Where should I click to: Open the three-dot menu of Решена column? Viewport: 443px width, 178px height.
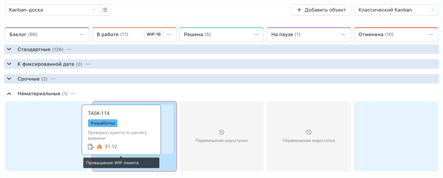coord(257,34)
